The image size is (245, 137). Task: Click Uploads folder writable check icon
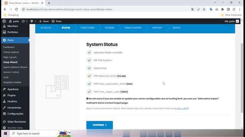click(89, 53)
